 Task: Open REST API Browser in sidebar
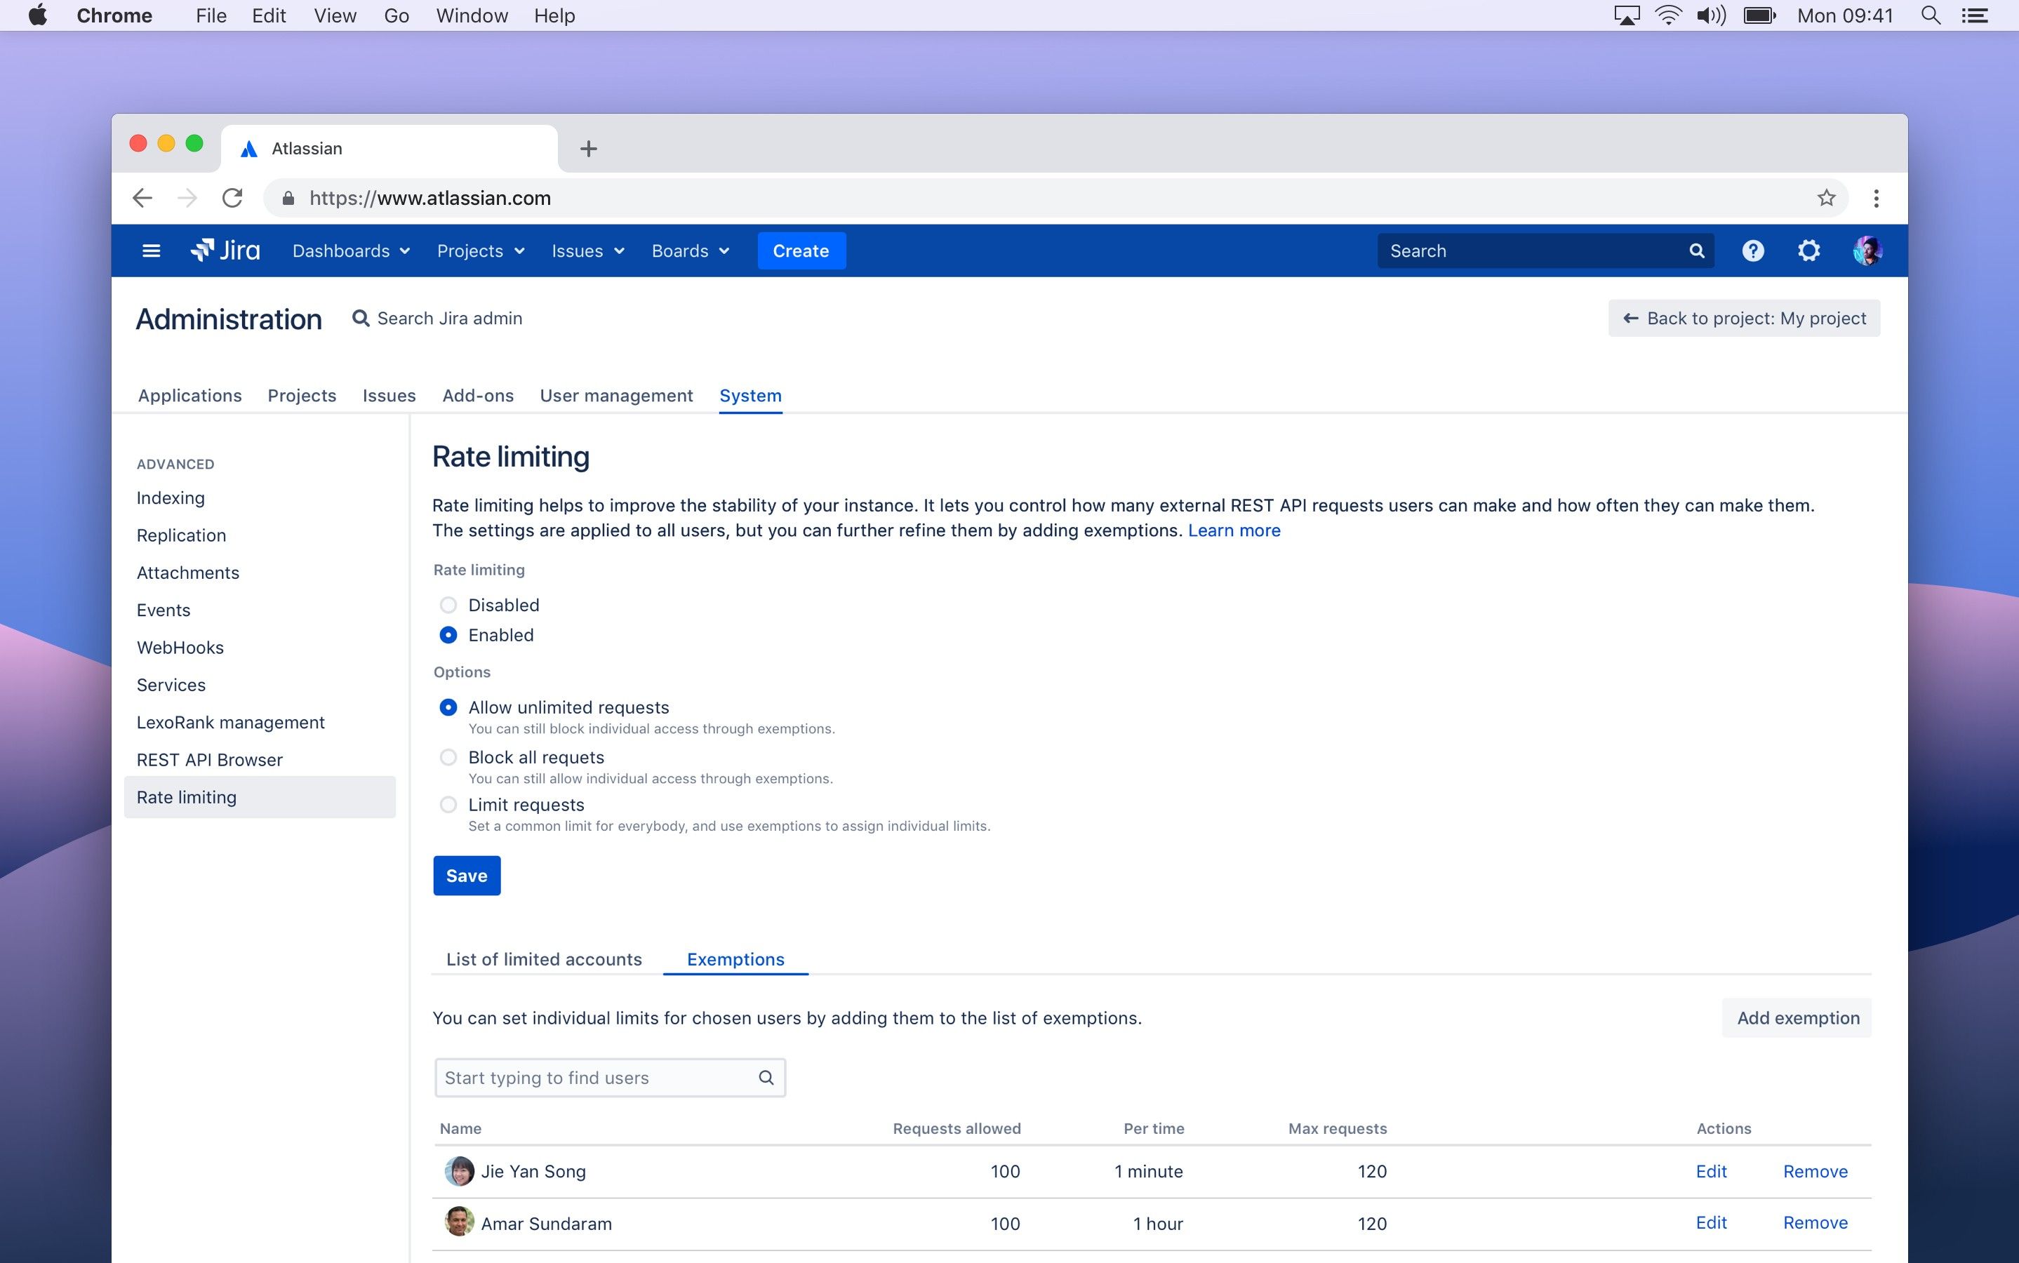click(210, 760)
